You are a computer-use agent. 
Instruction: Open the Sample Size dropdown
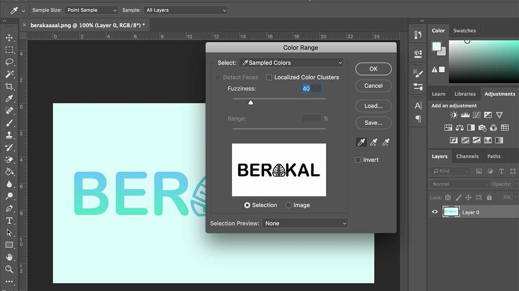point(91,10)
